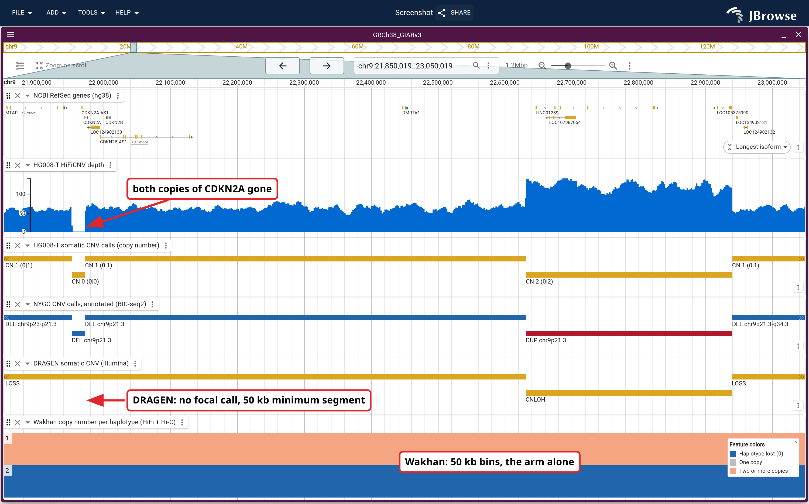The height and width of the screenshot is (504, 809).
Task: Open HG008-T somatic CNV calls menu dots
Action: 166,246
